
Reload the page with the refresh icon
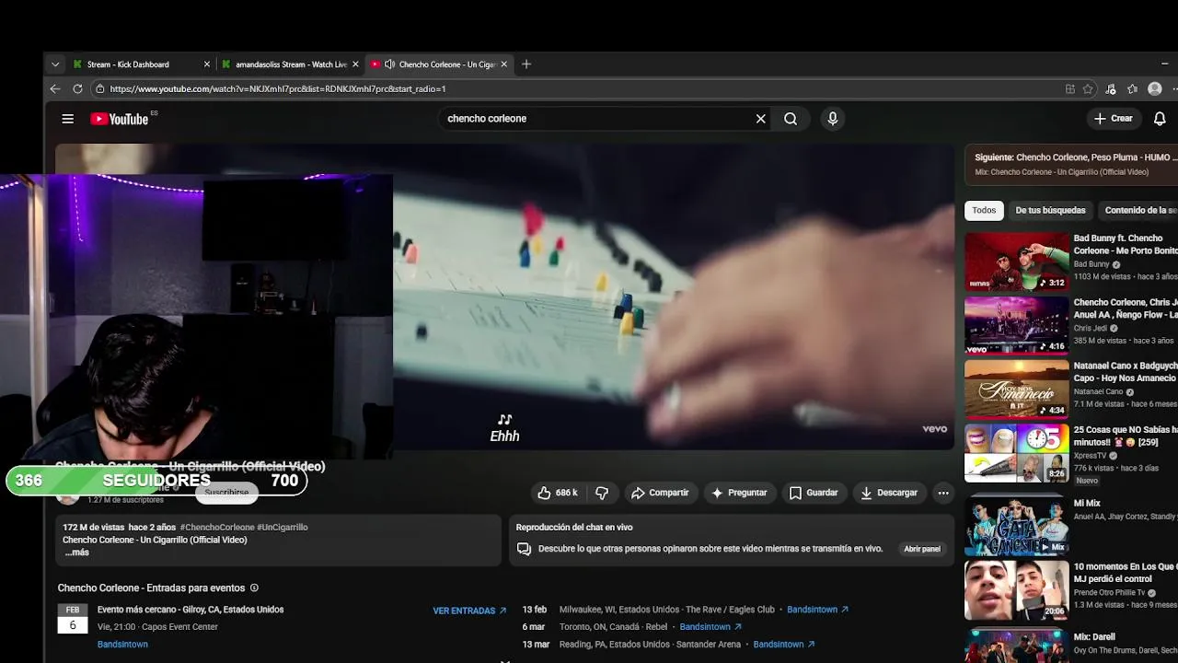(77, 89)
